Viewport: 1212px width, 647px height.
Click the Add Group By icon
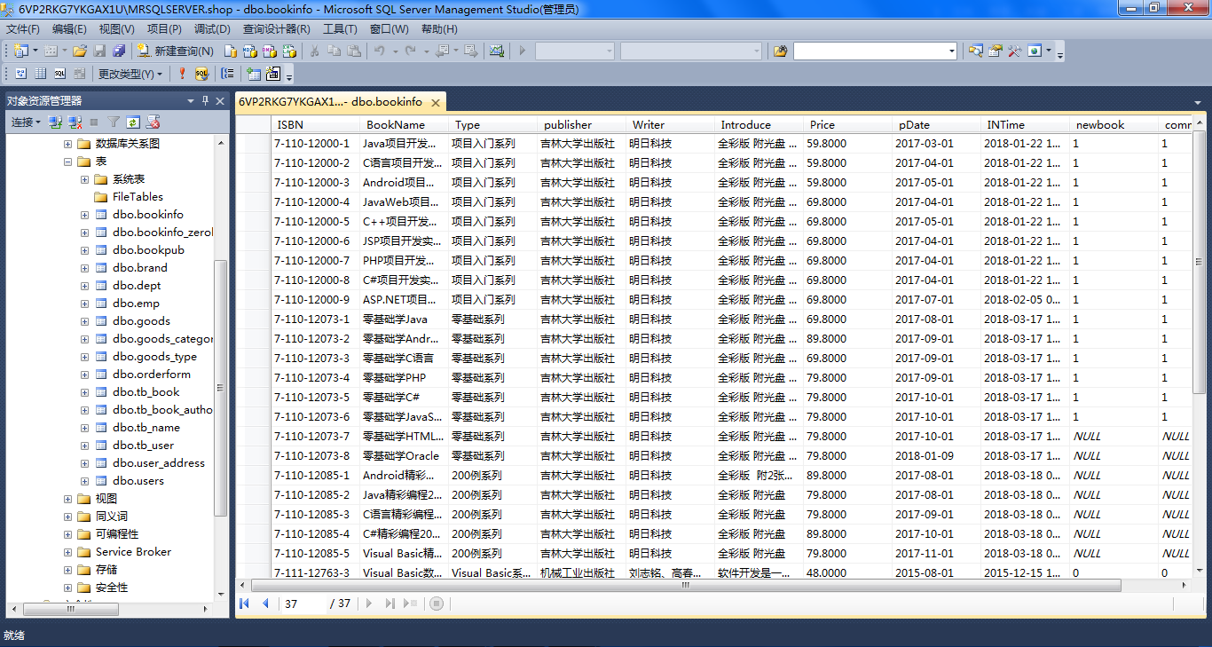(228, 74)
